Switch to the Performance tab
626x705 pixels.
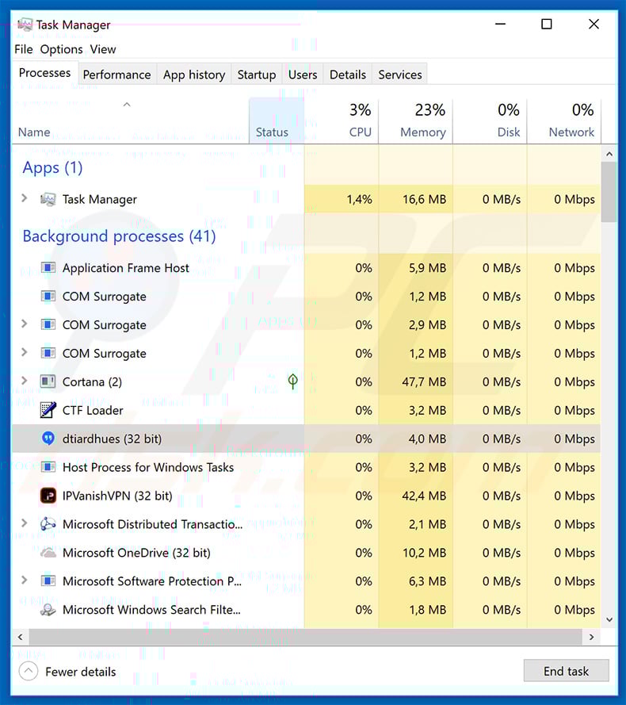click(116, 75)
